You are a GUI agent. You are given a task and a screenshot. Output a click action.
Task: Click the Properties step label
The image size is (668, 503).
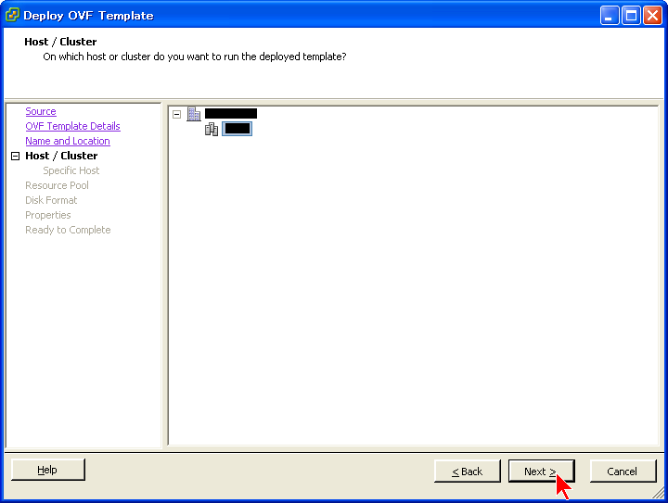click(x=48, y=215)
